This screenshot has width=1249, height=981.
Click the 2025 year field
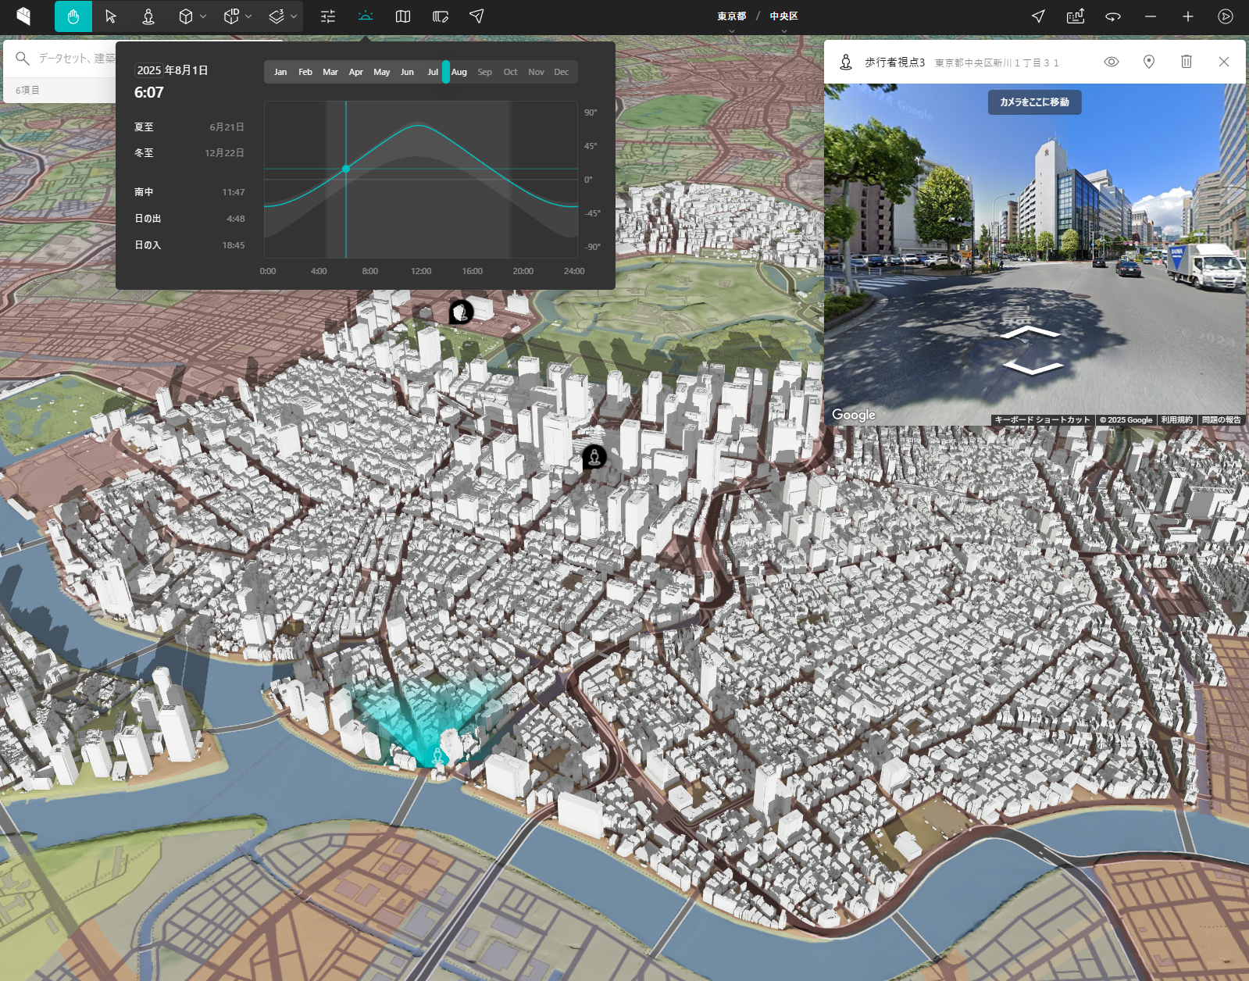point(148,70)
